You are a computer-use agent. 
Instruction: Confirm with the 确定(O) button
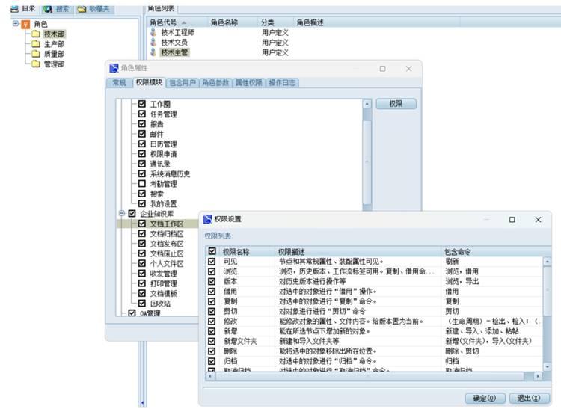click(x=485, y=397)
